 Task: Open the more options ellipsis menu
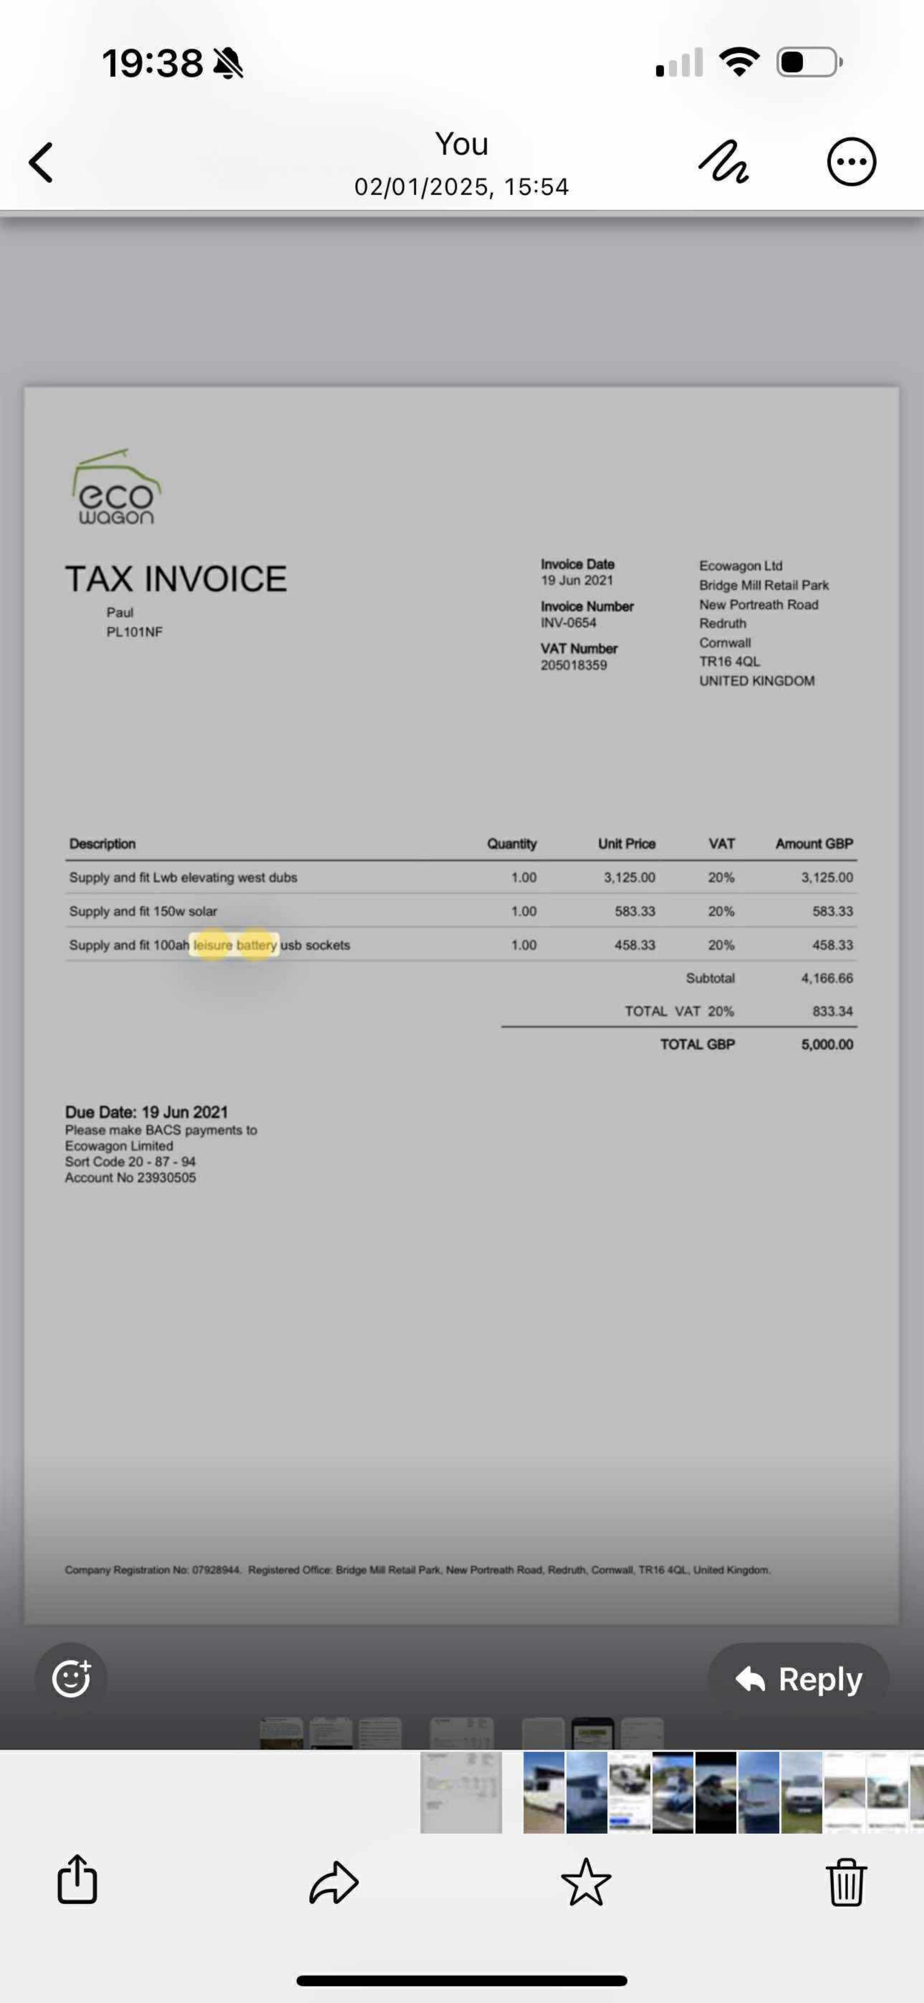click(x=851, y=162)
